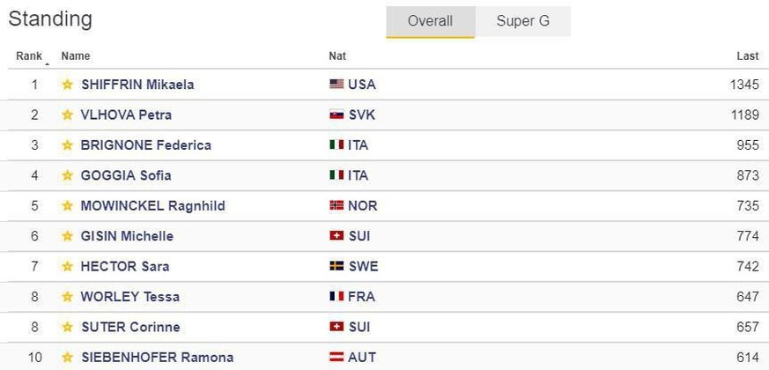769x370 pixels.
Task: Toggle favorite star for VLHOVA Petra
Action: (x=68, y=115)
